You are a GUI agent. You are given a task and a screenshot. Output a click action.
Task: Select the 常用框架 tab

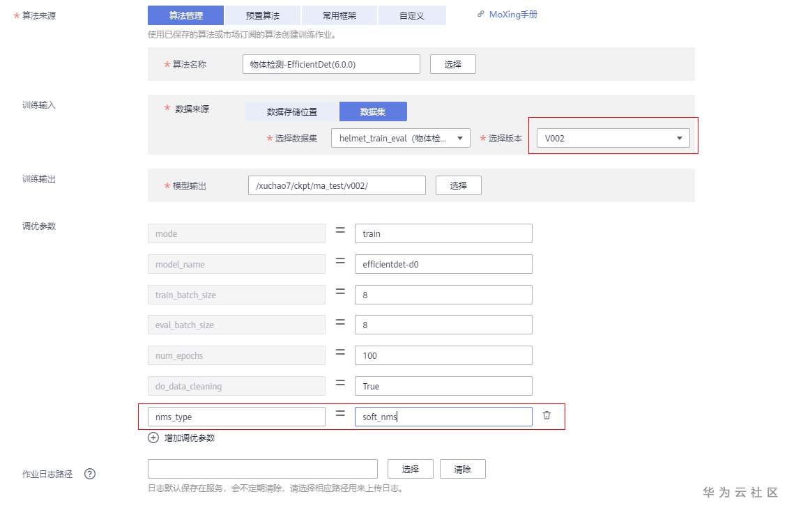coord(337,15)
